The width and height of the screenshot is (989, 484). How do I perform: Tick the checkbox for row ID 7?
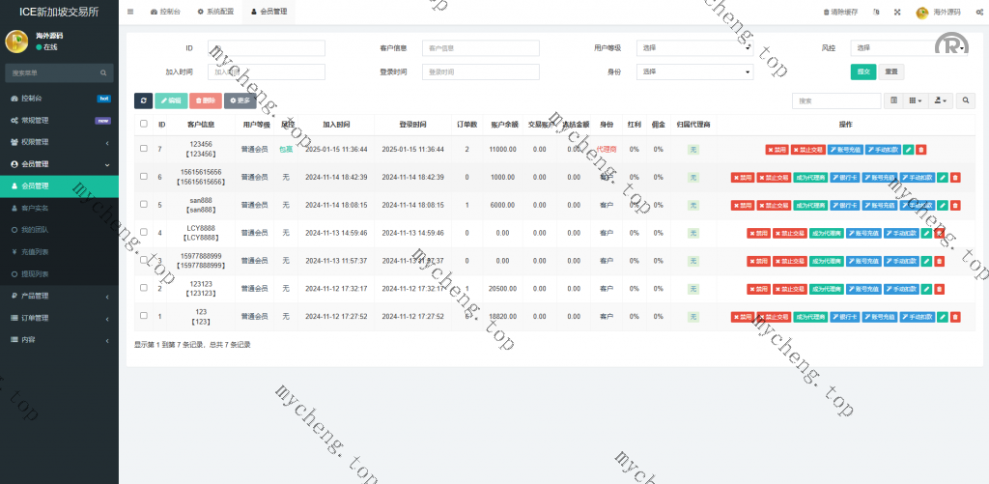click(x=144, y=149)
